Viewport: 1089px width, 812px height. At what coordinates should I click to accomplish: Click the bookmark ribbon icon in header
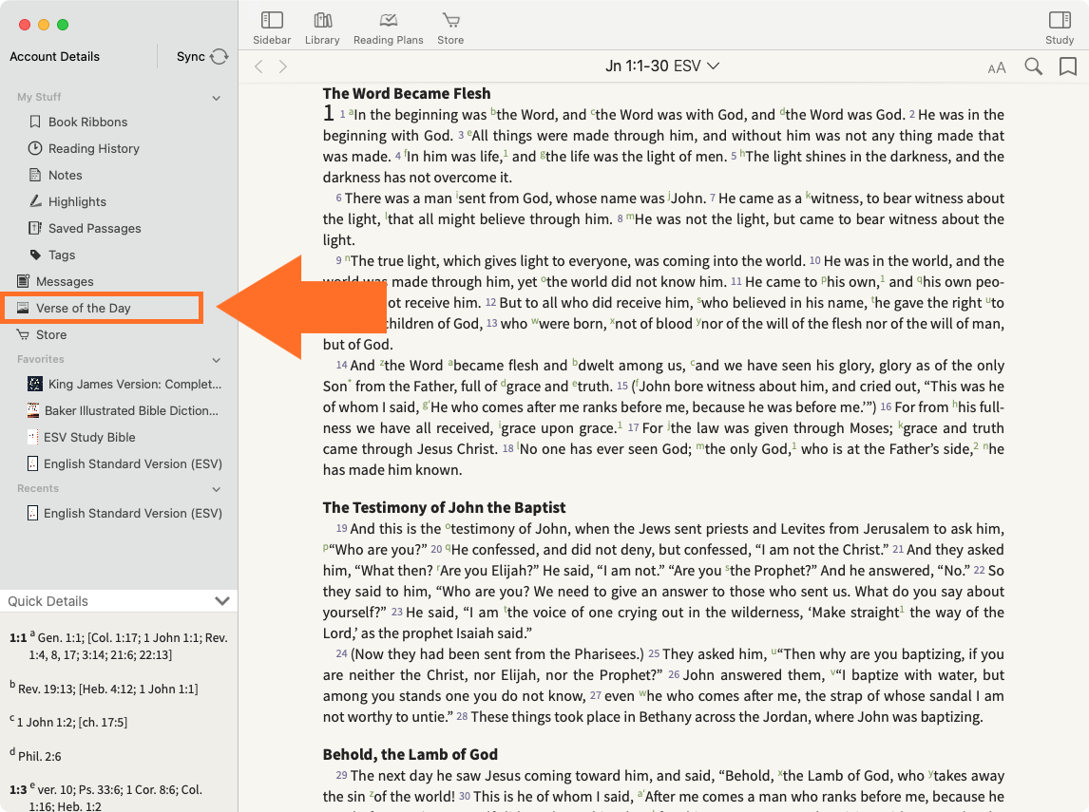(x=1068, y=66)
